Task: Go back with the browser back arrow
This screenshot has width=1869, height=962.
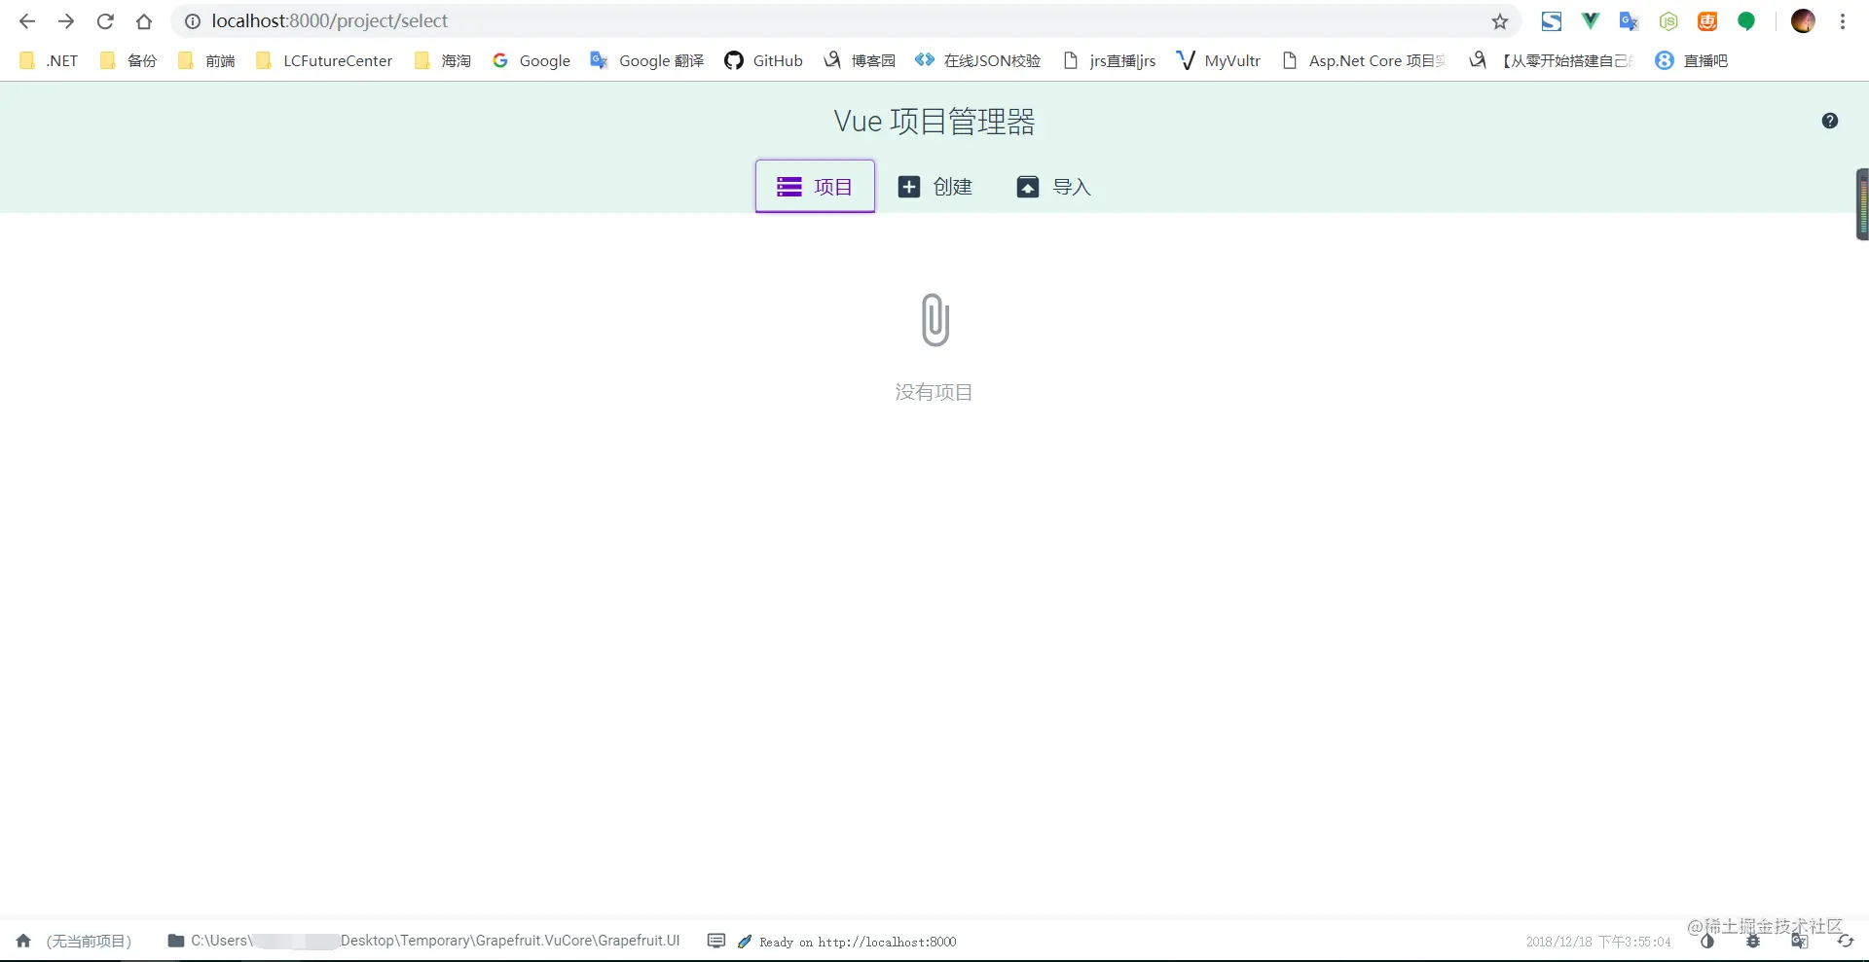Action: [x=27, y=21]
